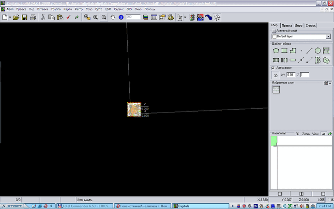The width and height of the screenshot is (334, 209).
Task: Click the View button in Навигатор
Action: 315,134
